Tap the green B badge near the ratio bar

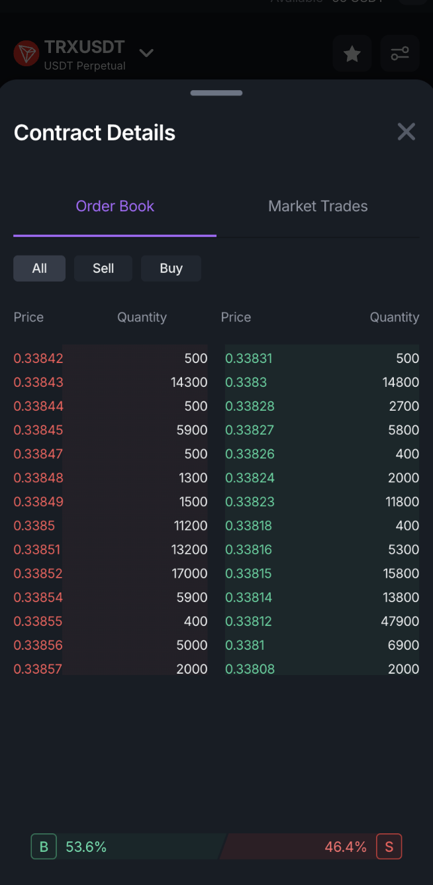pos(43,846)
